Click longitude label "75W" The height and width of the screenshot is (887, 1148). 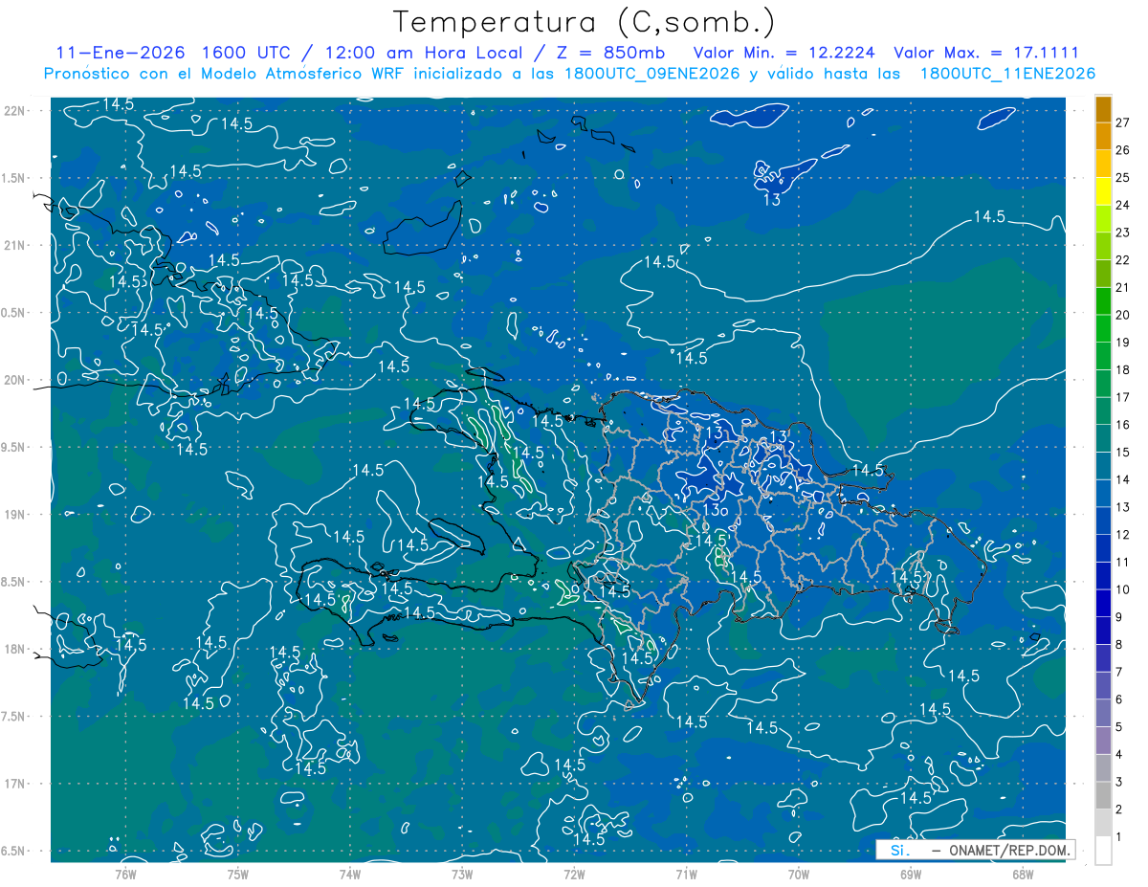[x=237, y=874]
